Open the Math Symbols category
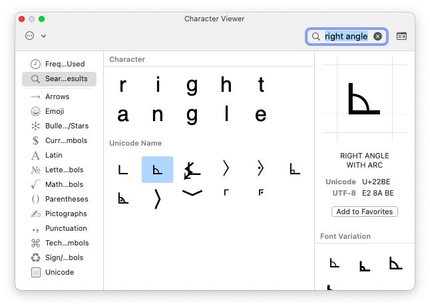430x308 pixels. (x=59, y=184)
